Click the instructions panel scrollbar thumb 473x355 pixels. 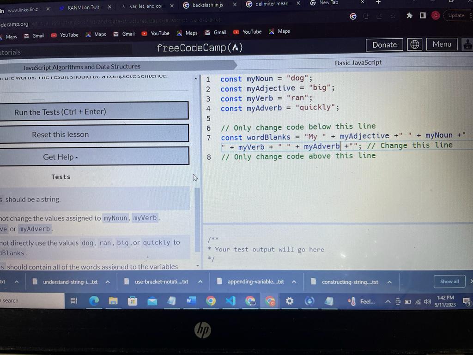(197, 220)
